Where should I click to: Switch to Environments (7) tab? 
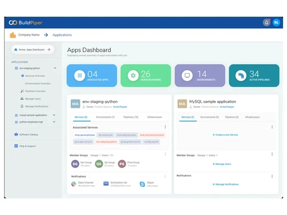pyautogui.click(x=106, y=117)
